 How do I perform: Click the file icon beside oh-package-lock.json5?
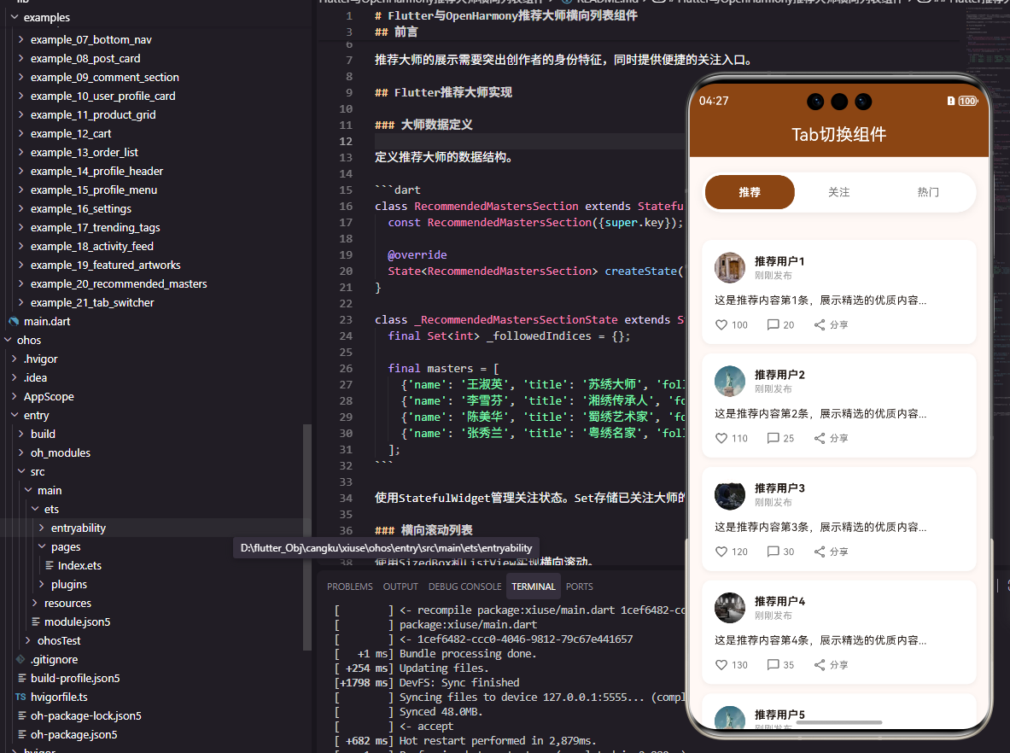click(22, 715)
